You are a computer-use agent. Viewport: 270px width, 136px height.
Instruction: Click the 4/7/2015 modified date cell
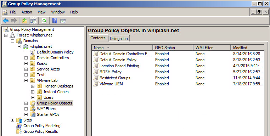tap(248, 66)
